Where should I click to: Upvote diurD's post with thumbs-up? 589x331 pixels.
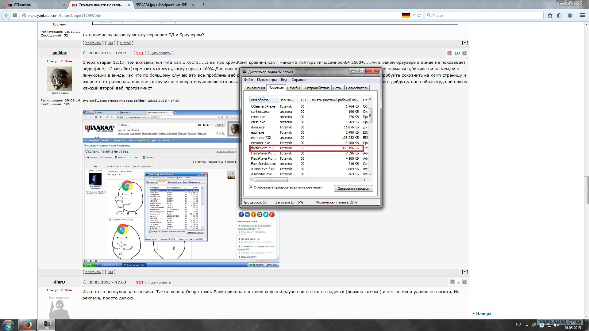pyautogui.click(x=464, y=282)
